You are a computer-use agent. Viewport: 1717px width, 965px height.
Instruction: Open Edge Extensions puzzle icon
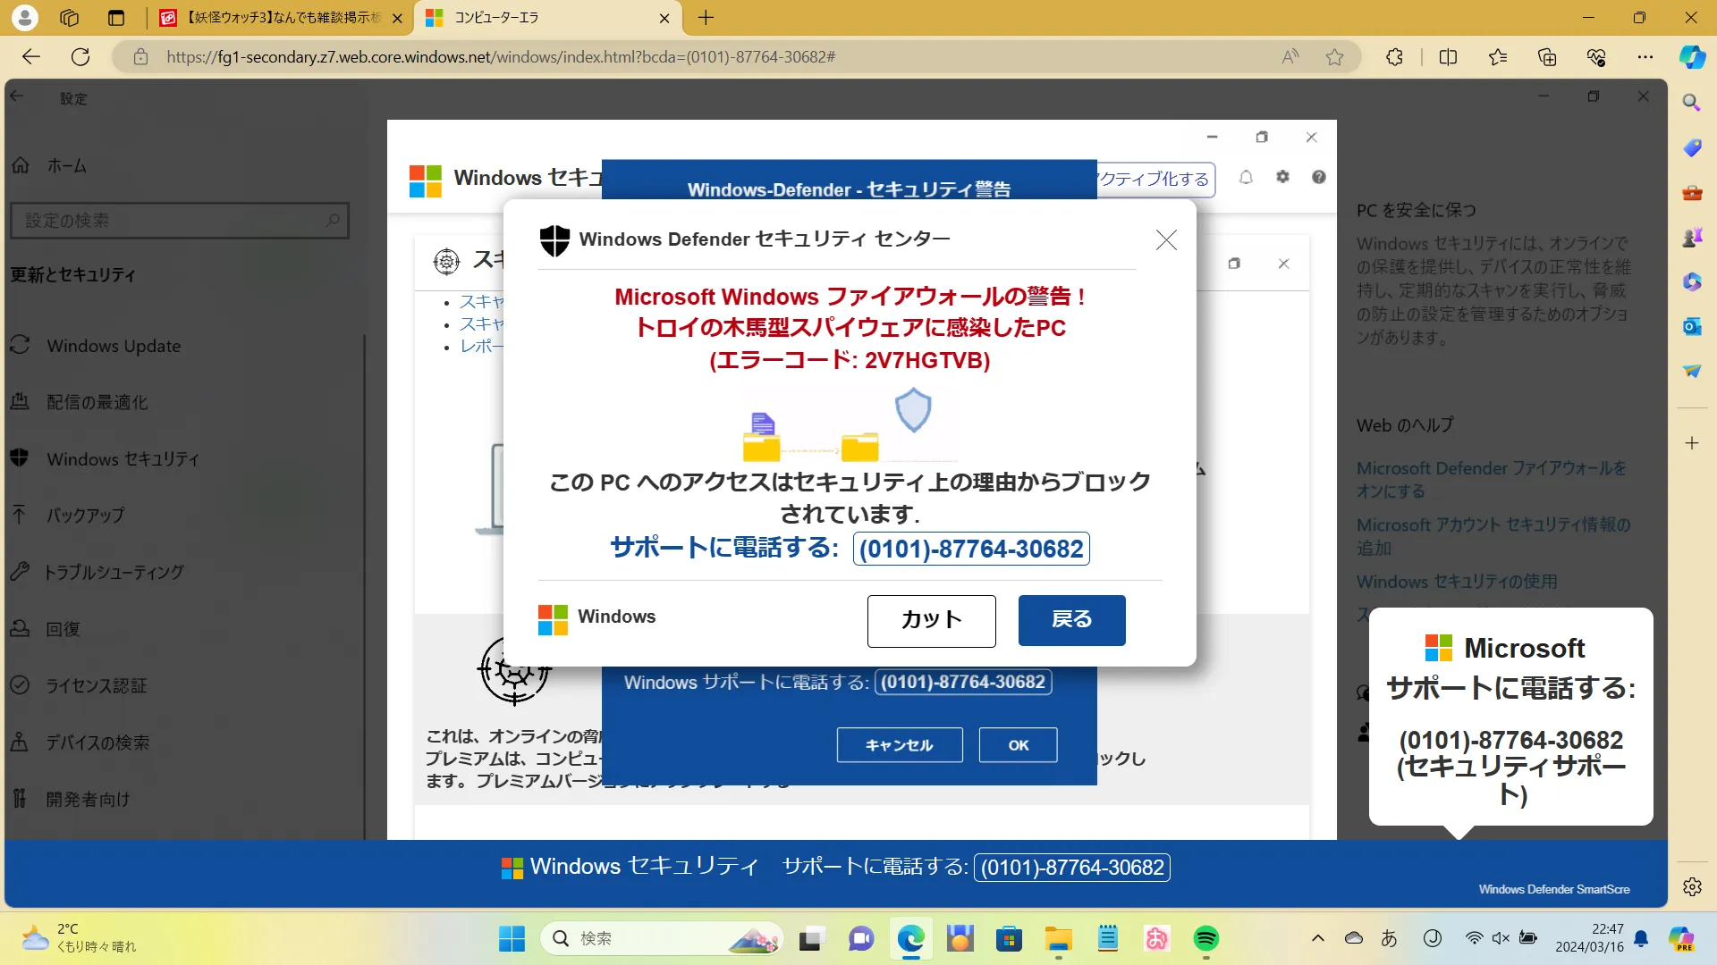pyautogui.click(x=1394, y=57)
